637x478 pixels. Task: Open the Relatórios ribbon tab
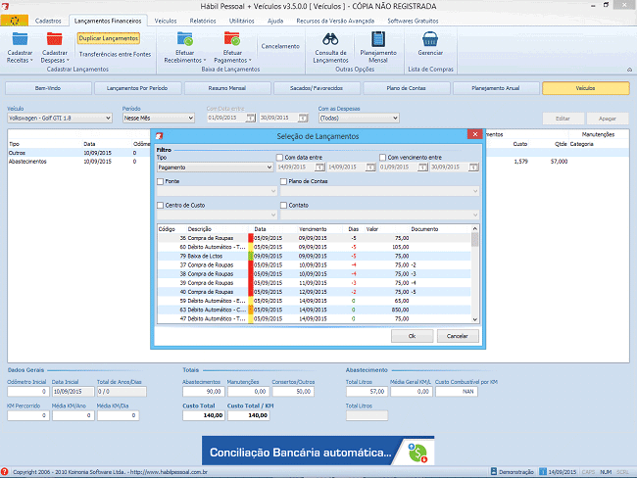coord(203,21)
